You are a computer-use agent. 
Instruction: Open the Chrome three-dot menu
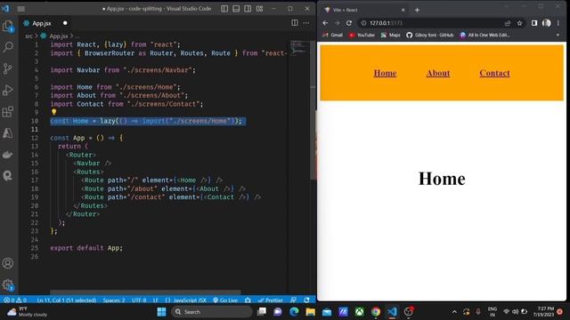pyautogui.click(x=558, y=23)
